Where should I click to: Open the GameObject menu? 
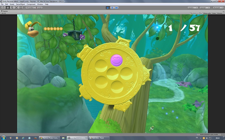[20, 4]
